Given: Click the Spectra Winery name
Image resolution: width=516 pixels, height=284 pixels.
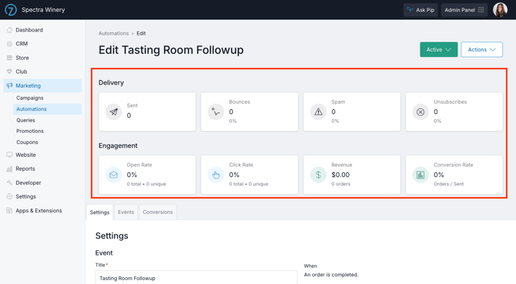Looking at the screenshot, I should 43,10.
